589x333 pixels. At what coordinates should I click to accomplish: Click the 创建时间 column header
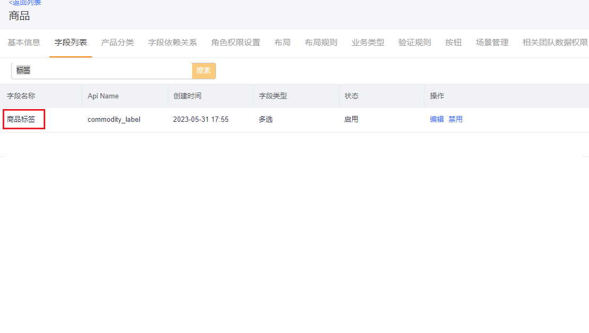[x=187, y=96]
